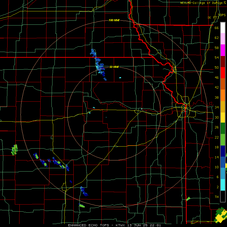227x227 pixels.
Task: Click the black TH threshold swatch
Action: point(223,196)
